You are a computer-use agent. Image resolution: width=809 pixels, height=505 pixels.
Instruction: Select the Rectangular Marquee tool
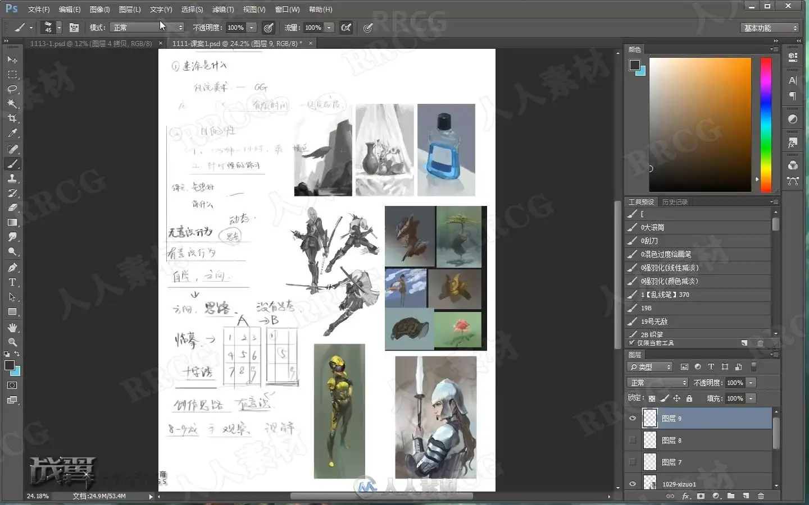pyautogui.click(x=12, y=75)
